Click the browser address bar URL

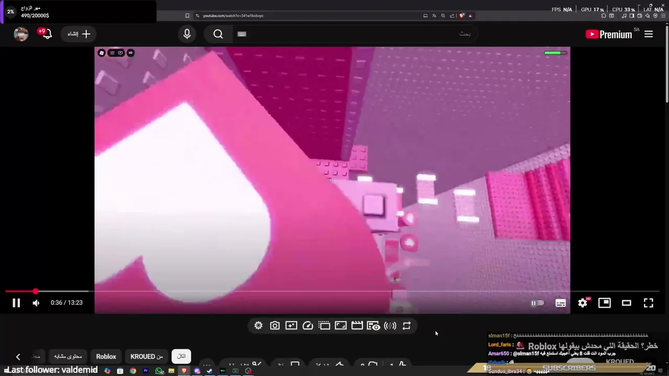pyautogui.click(x=233, y=16)
